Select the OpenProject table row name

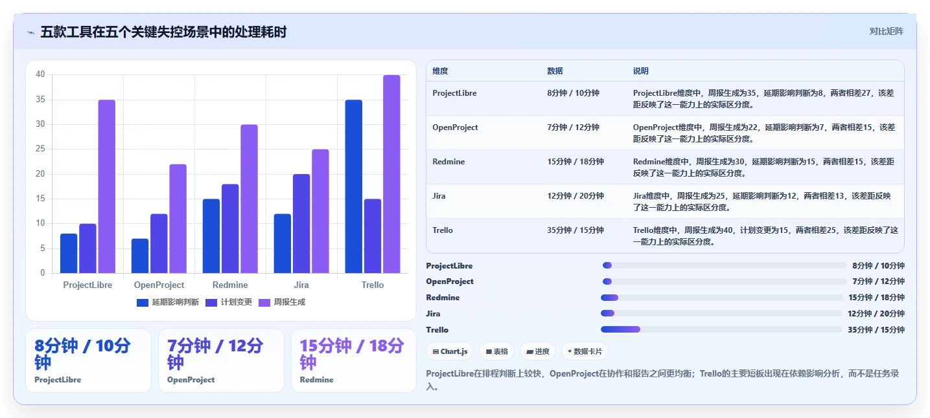point(455,127)
